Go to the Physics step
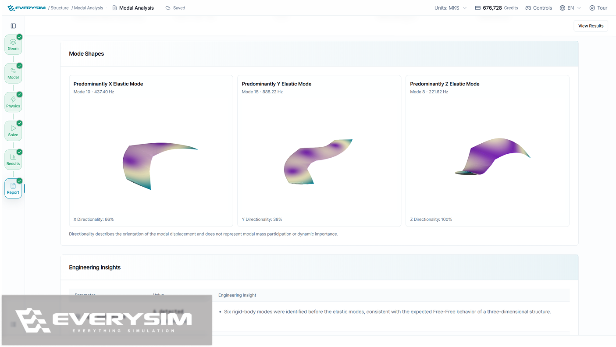 coord(13,102)
